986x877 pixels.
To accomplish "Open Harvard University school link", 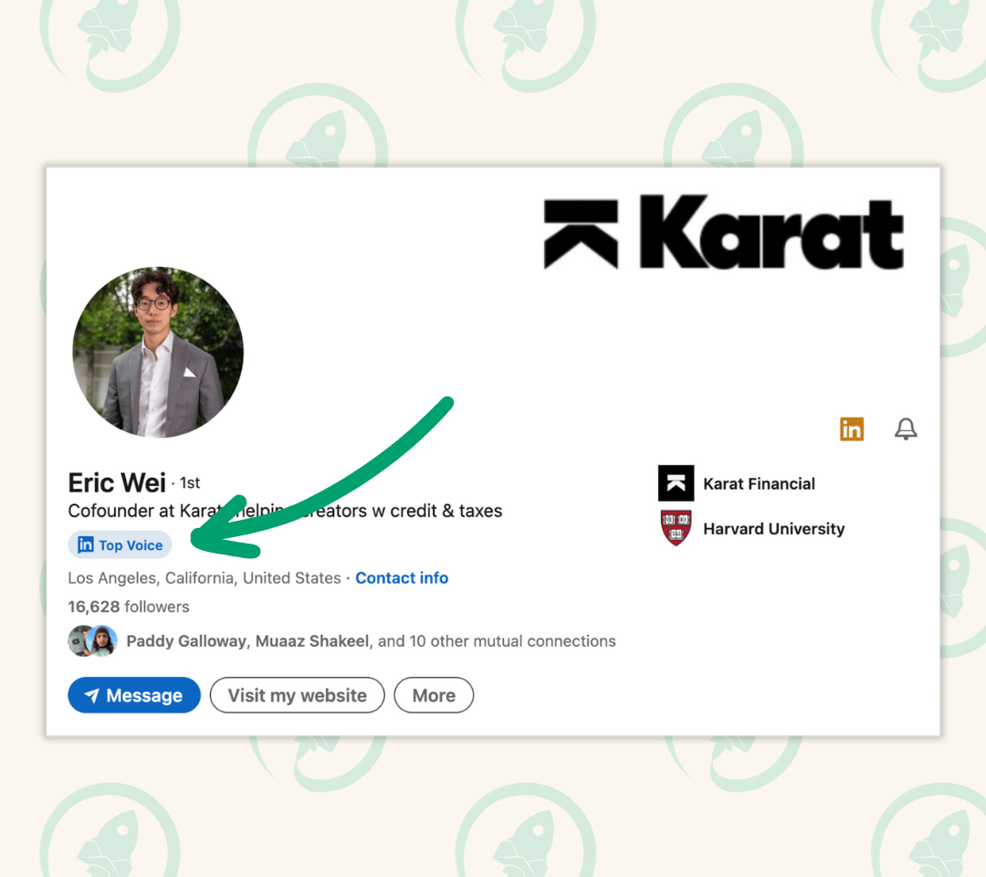I will pyautogui.click(x=773, y=528).
